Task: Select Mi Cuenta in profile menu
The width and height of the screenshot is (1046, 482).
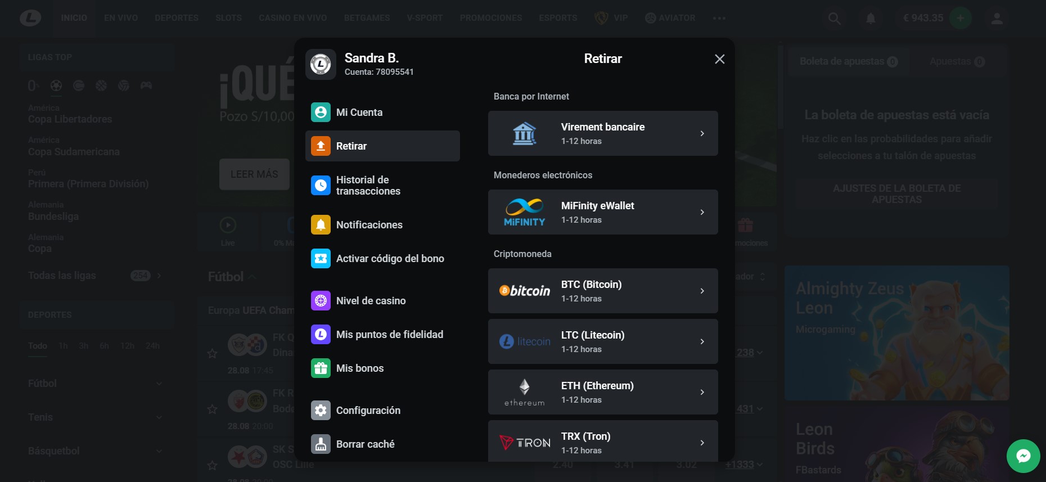Action: coord(382,112)
